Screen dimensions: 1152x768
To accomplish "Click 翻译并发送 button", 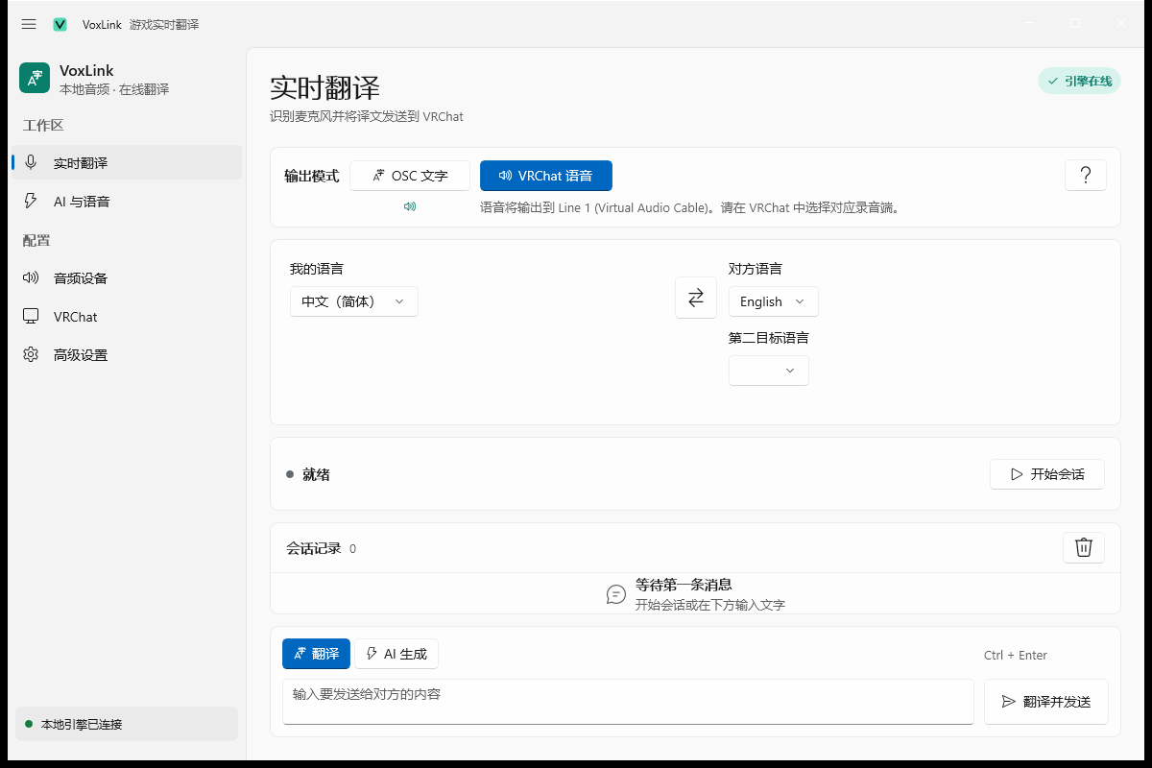I will coord(1046,702).
